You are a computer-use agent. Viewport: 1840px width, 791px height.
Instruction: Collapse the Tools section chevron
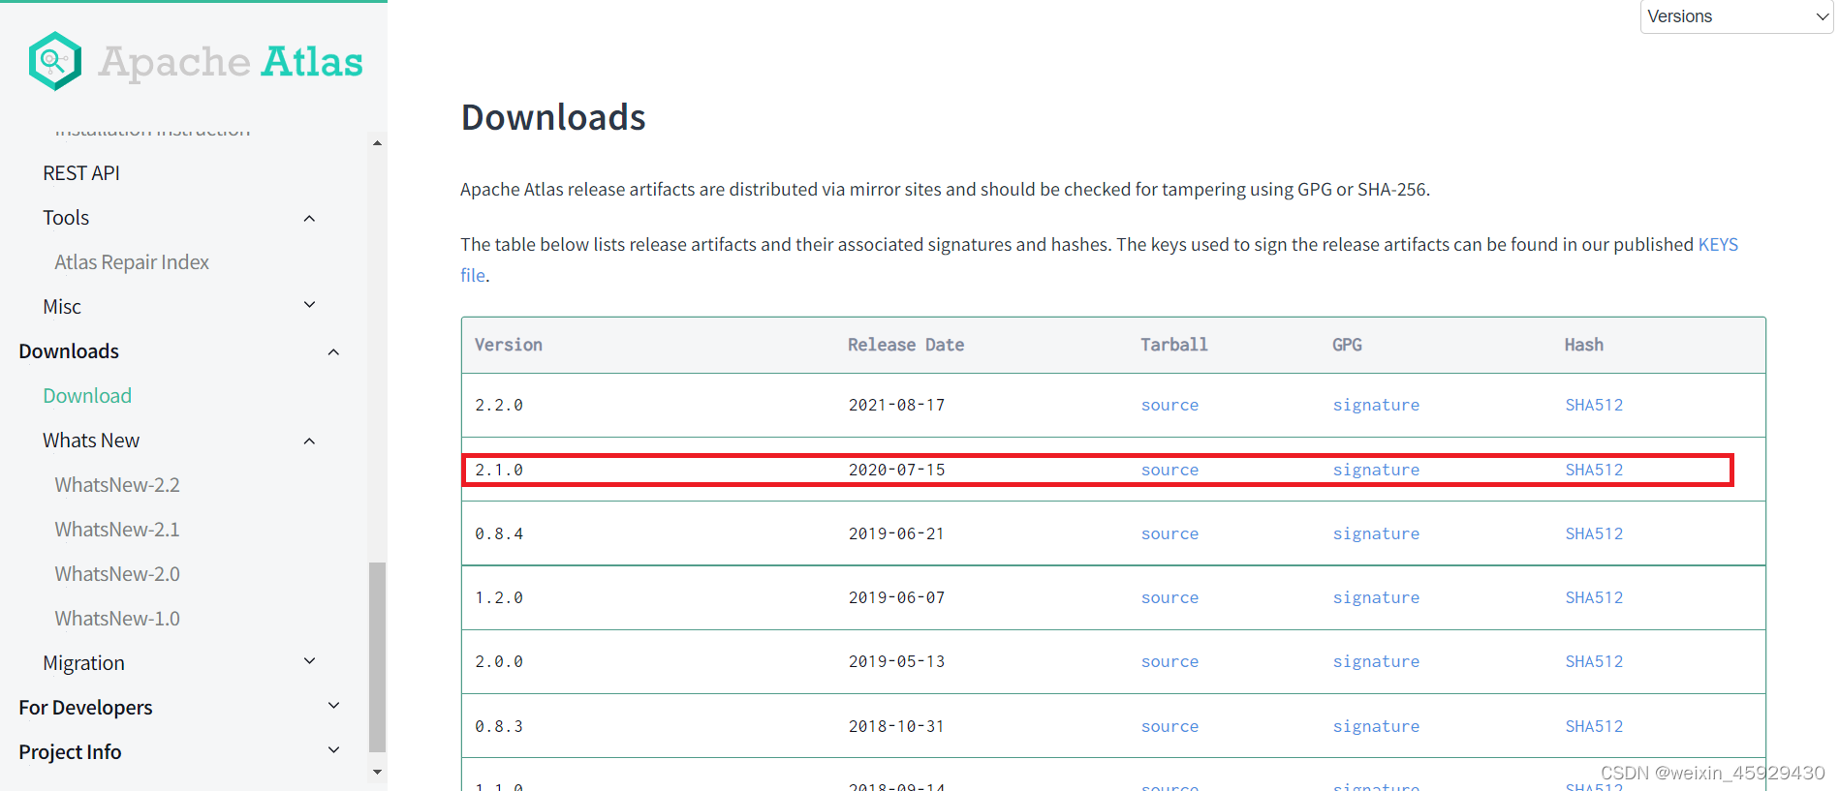[x=309, y=218]
